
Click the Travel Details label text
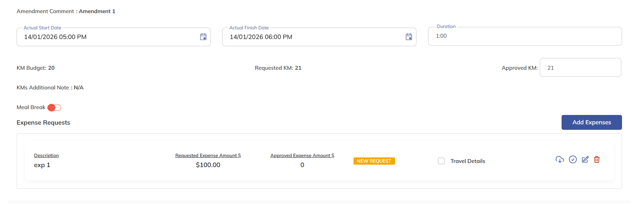pos(468,161)
